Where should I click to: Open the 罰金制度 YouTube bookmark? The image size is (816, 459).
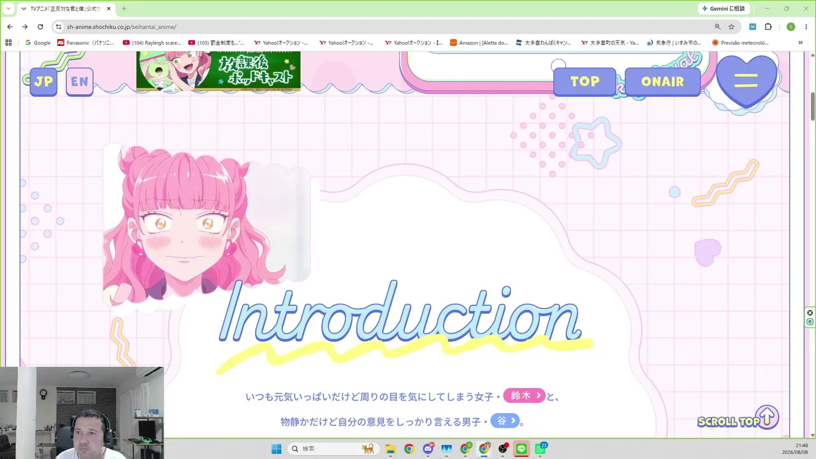click(217, 43)
